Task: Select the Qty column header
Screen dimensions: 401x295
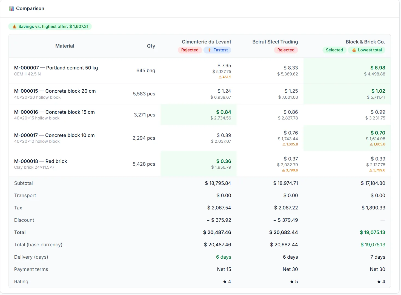Action: pos(151,46)
